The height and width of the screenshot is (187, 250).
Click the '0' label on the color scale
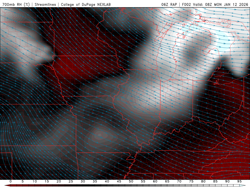coord(11,181)
